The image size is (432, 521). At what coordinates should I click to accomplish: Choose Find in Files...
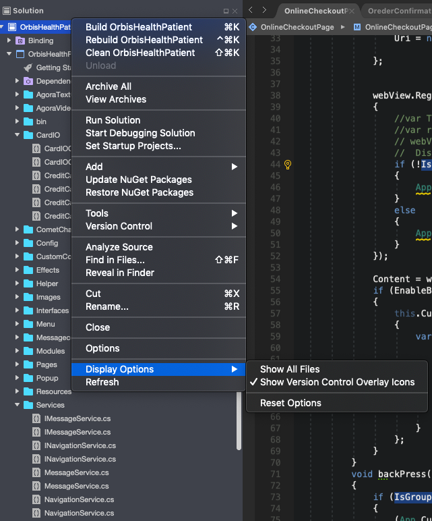(158, 260)
